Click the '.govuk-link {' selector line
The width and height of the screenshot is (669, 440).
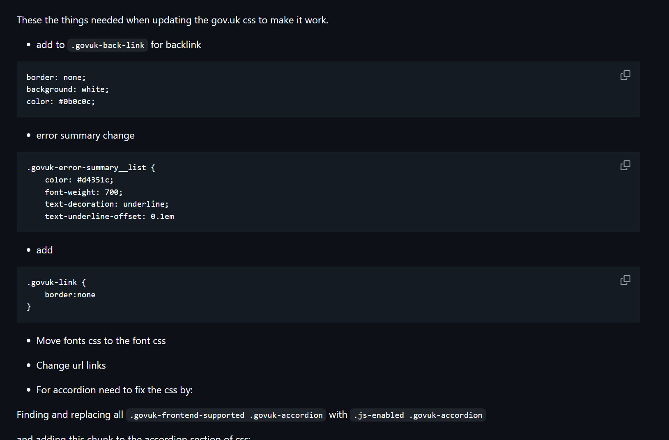click(56, 283)
